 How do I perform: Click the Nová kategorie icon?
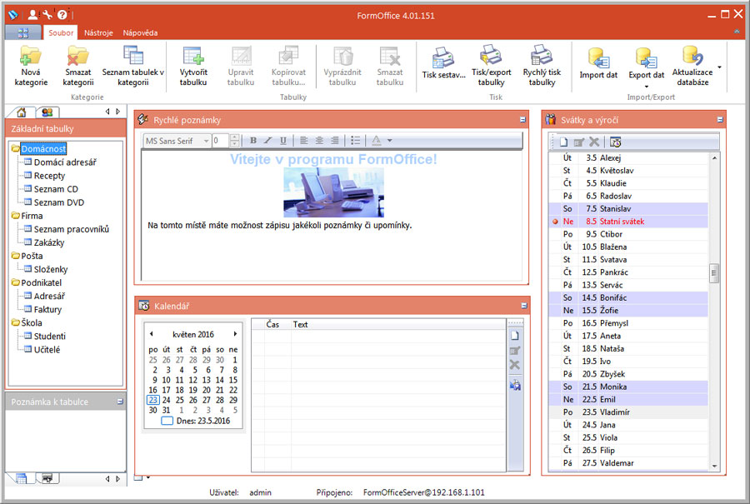coord(31,56)
